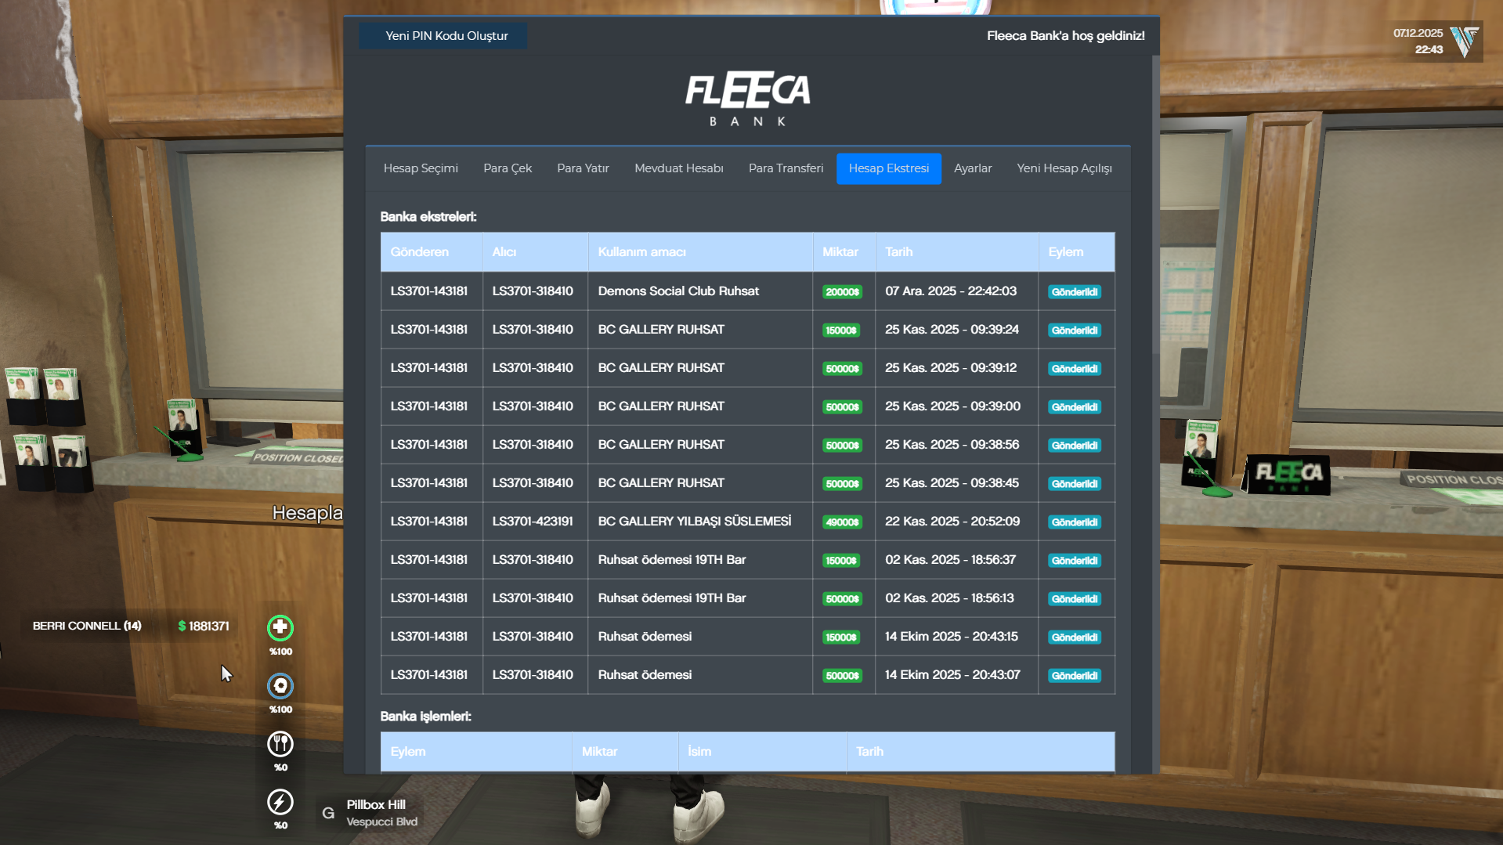
Task: Click the 20000$ amount badge
Action: click(843, 292)
